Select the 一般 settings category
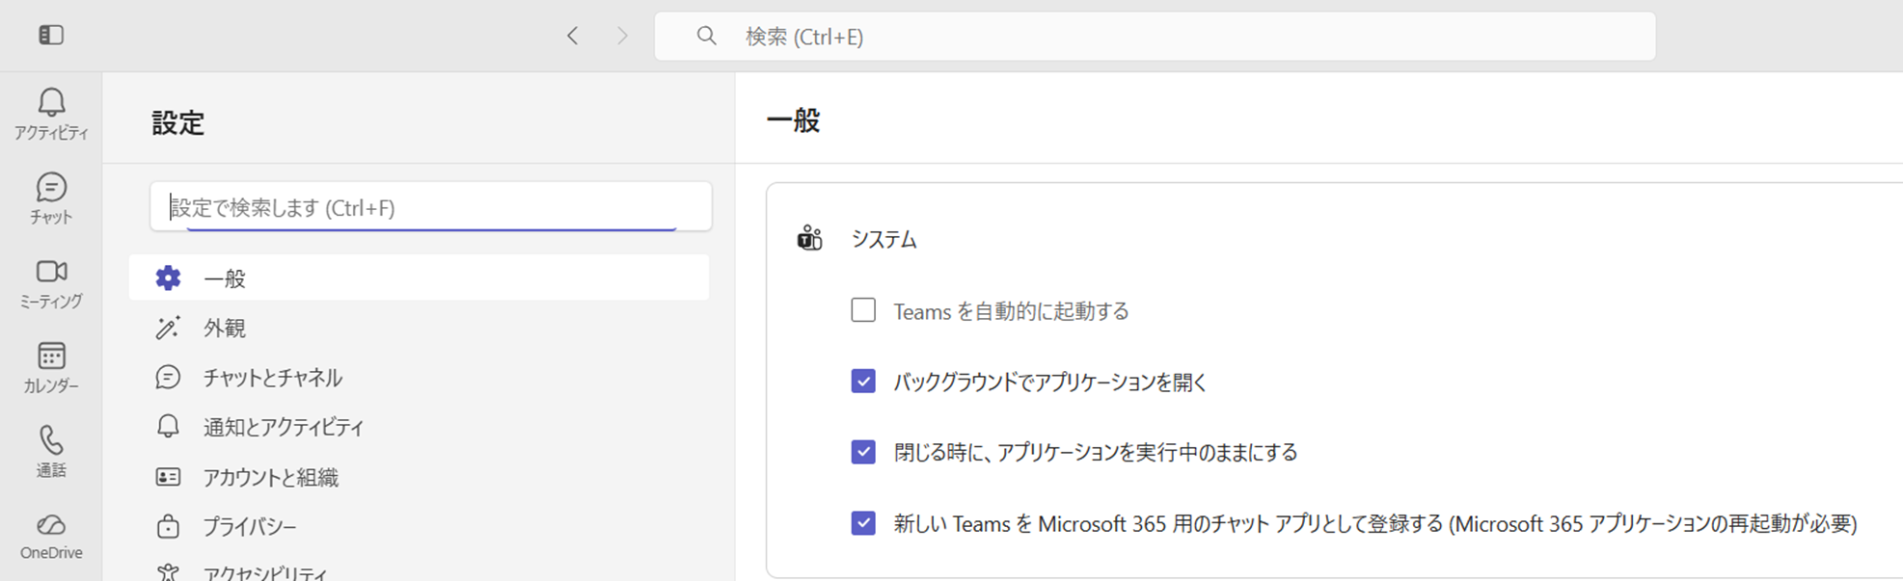 (x=420, y=277)
